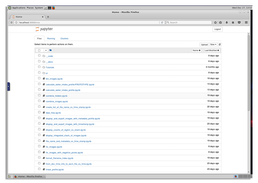Viewport: 258px width, 183px height.
Task: Open the Pocket icon in toolbar
Action: click(239, 22)
